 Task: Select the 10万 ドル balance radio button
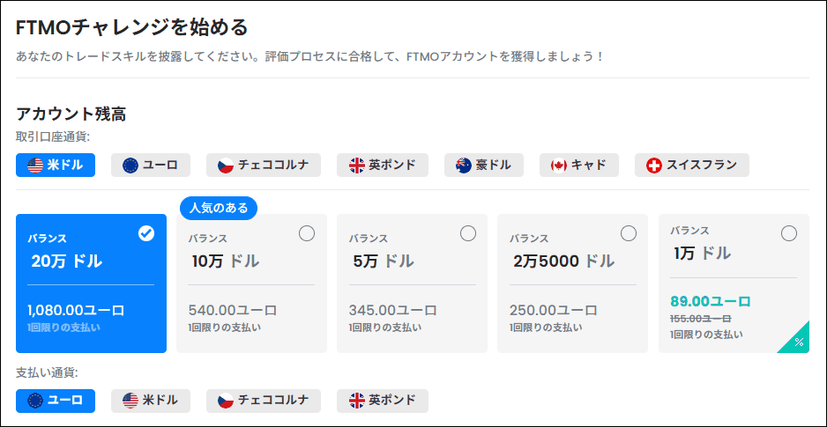(307, 233)
